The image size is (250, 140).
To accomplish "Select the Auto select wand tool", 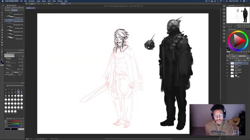I will 2,20.
